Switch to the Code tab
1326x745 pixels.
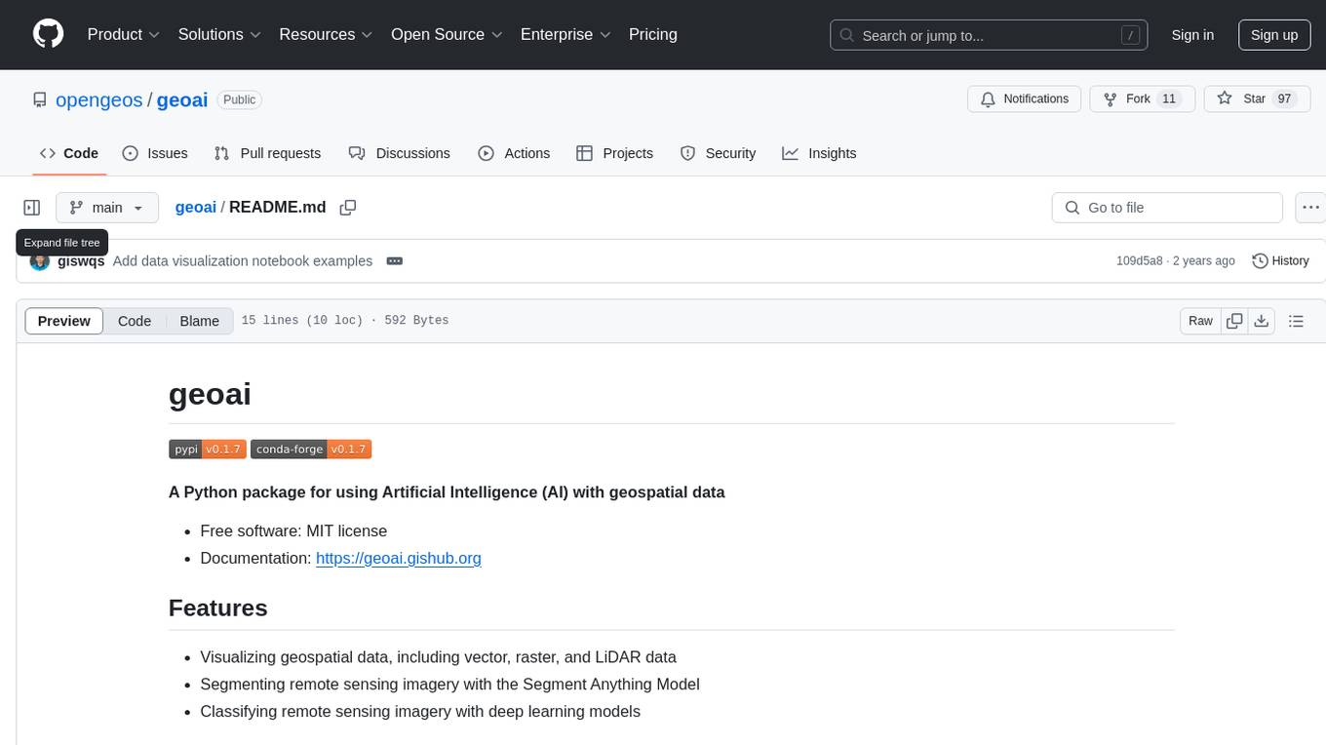pyautogui.click(x=69, y=153)
